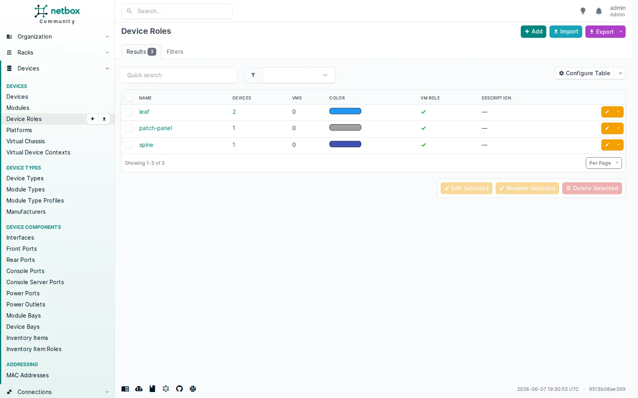Open the patch-panel device role link

tap(156, 128)
